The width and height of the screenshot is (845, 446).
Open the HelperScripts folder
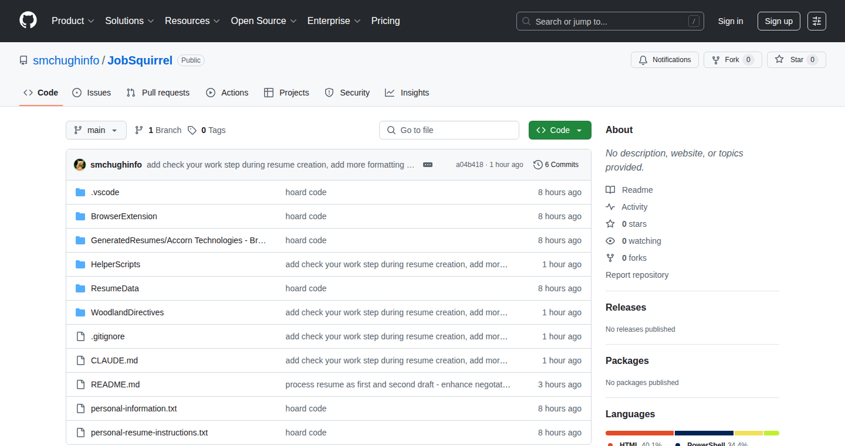pos(116,264)
